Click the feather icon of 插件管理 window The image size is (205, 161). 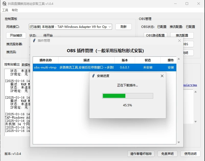coord(34,41)
